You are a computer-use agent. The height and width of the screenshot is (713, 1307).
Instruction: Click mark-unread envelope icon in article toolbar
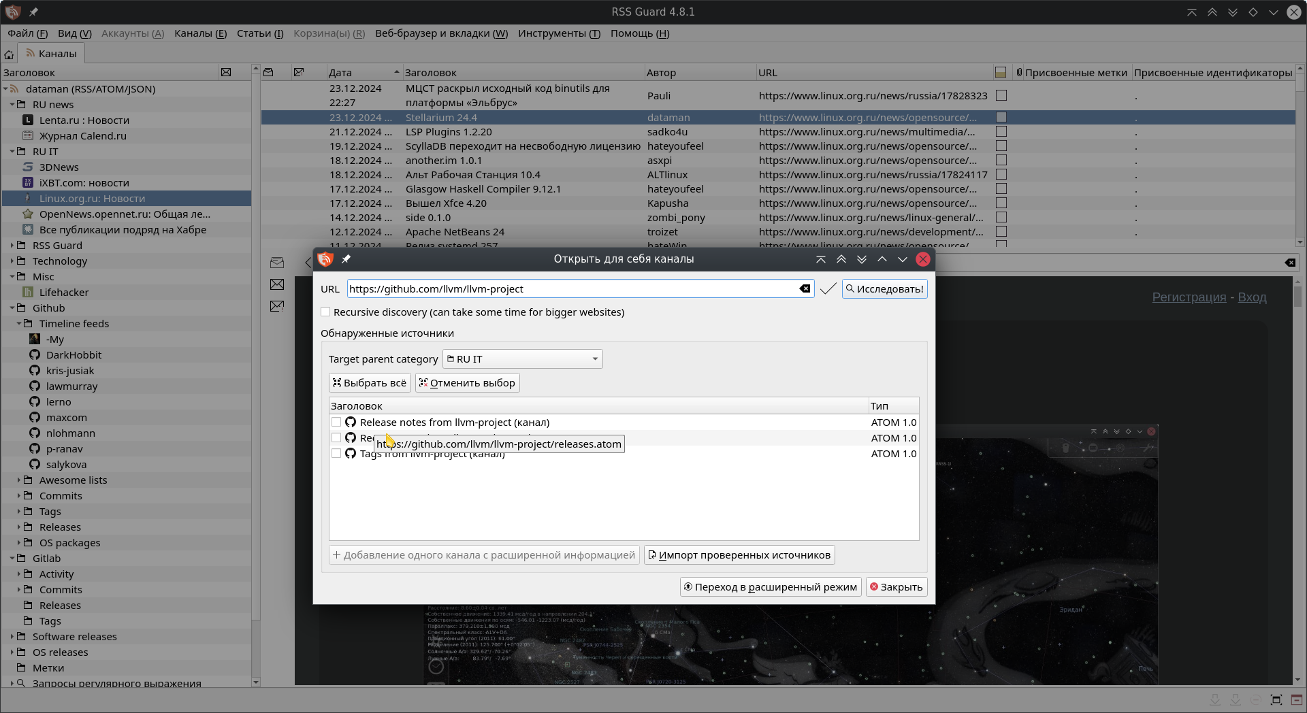277,284
